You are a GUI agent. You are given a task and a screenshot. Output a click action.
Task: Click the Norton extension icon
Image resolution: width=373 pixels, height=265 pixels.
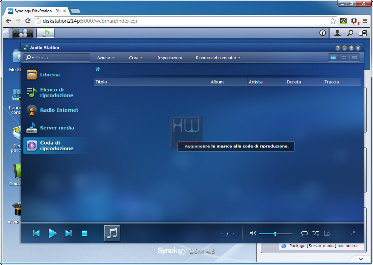343,21
